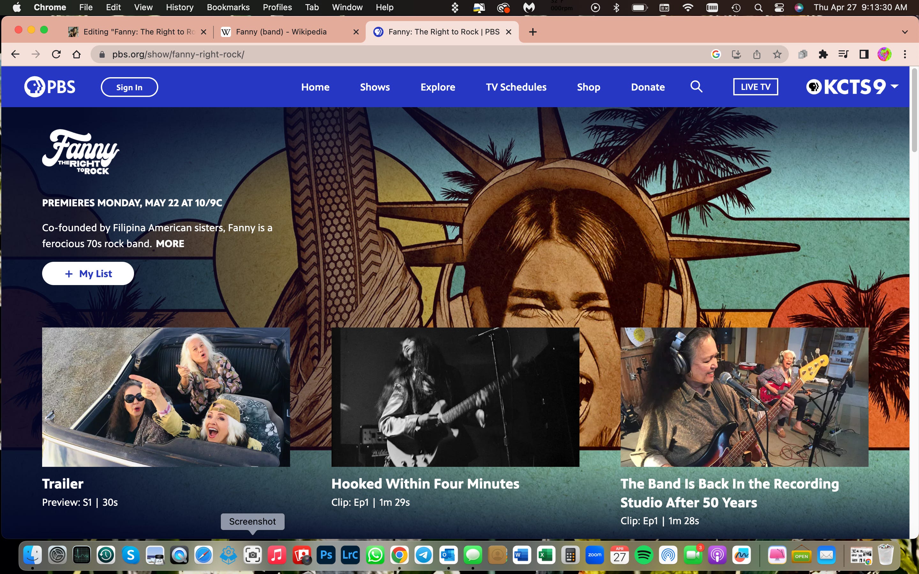Open the Chrome History menu

[180, 7]
